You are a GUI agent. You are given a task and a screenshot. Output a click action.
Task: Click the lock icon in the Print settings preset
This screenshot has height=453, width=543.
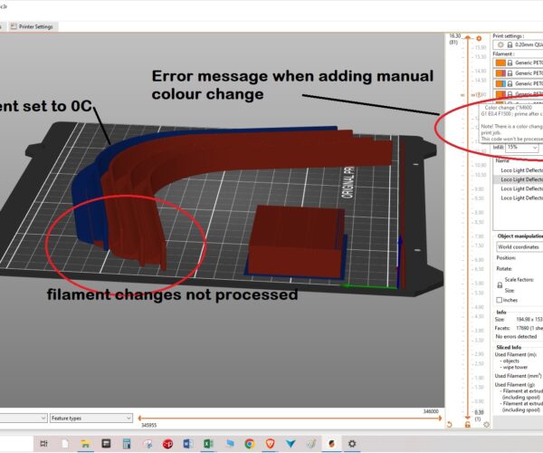[510, 45]
